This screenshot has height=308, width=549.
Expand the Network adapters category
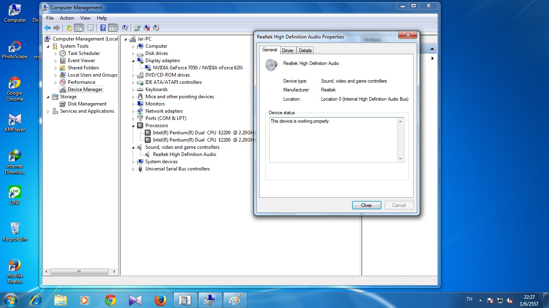click(x=133, y=111)
